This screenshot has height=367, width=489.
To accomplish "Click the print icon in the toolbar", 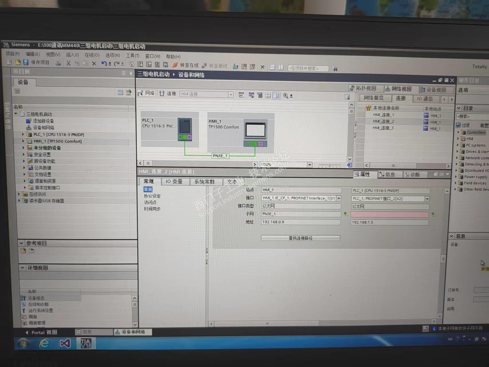I will point(58,63).
